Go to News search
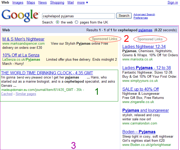The height and width of the screenshot is (150, 180). click(x=43, y=2)
